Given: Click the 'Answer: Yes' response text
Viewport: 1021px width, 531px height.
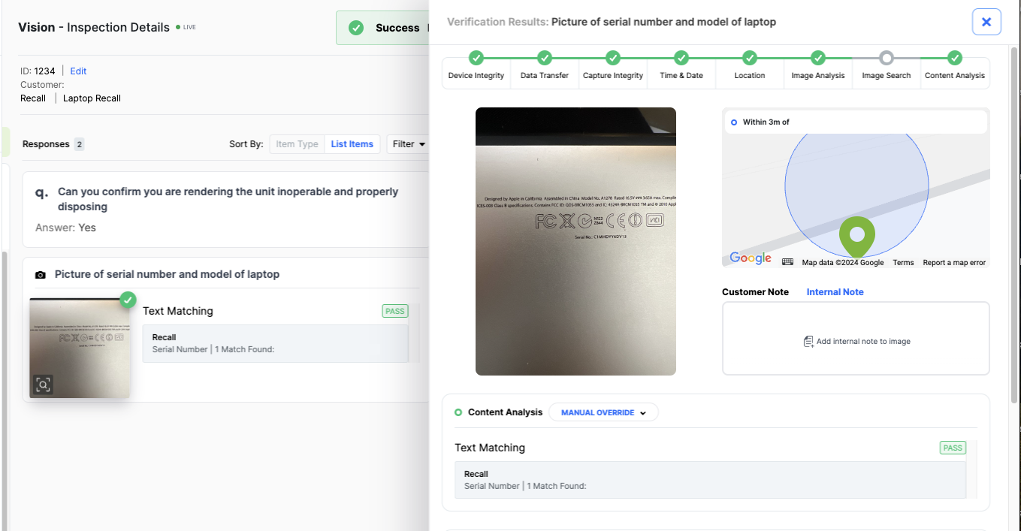Looking at the screenshot, I should click(x=65, y=228).
